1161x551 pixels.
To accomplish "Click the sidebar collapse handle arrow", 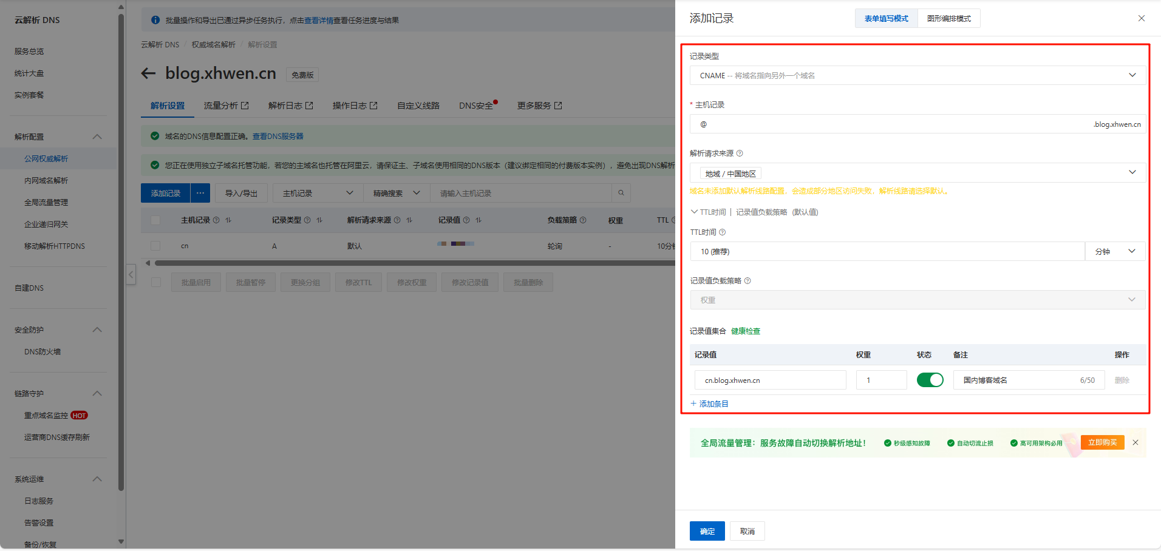I will point(131,274).
